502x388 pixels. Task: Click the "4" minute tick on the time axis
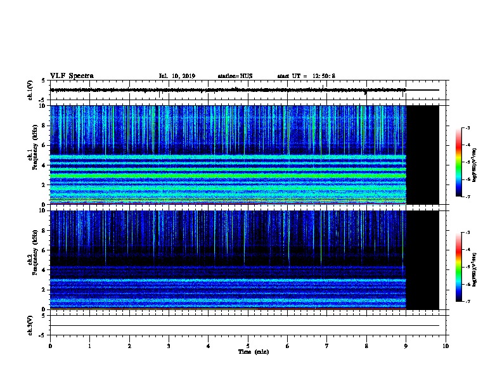(209, 346)
